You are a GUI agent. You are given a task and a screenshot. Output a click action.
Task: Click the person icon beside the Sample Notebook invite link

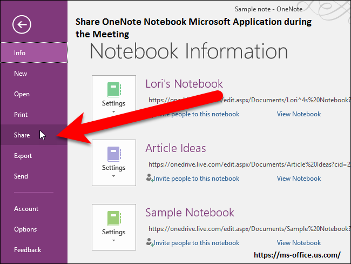pyautogui.click(x=150, y=242)
